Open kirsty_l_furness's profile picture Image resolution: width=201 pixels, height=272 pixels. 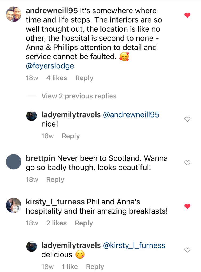[13, 205]
